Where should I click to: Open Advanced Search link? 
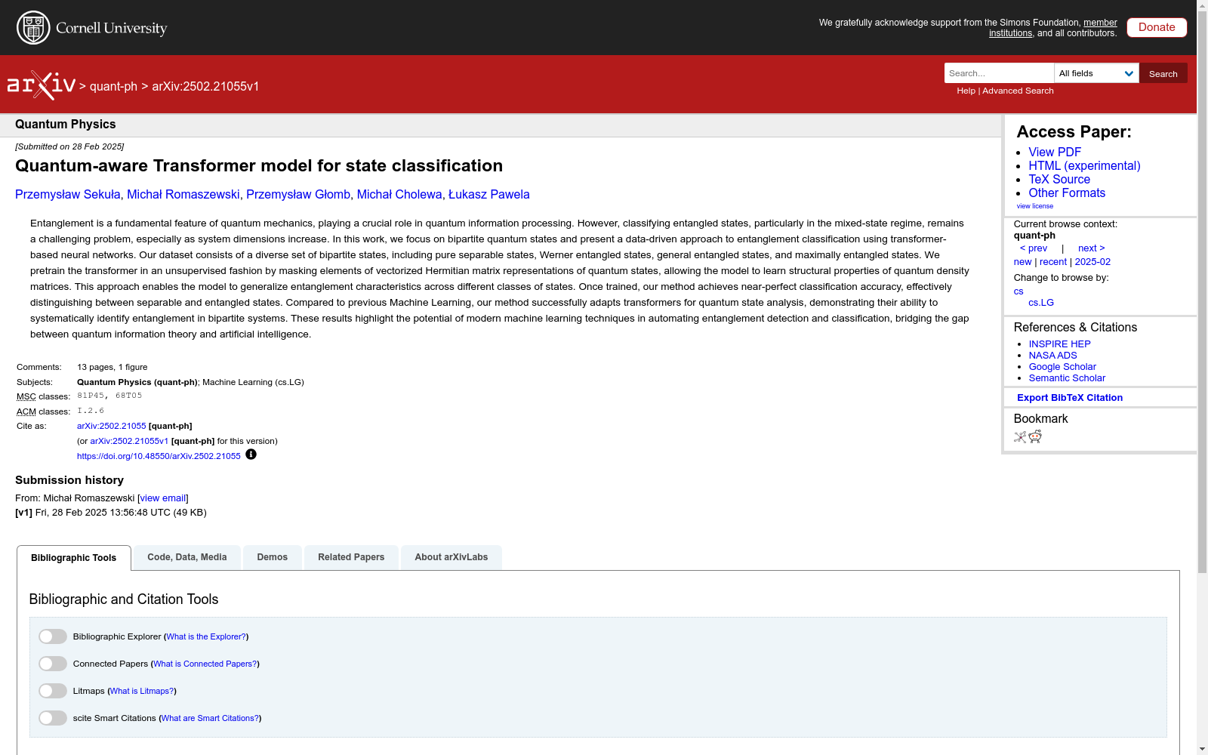click(1018, 91)
